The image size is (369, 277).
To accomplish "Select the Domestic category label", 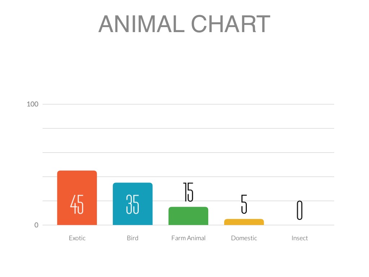I will tap(244, 238).
